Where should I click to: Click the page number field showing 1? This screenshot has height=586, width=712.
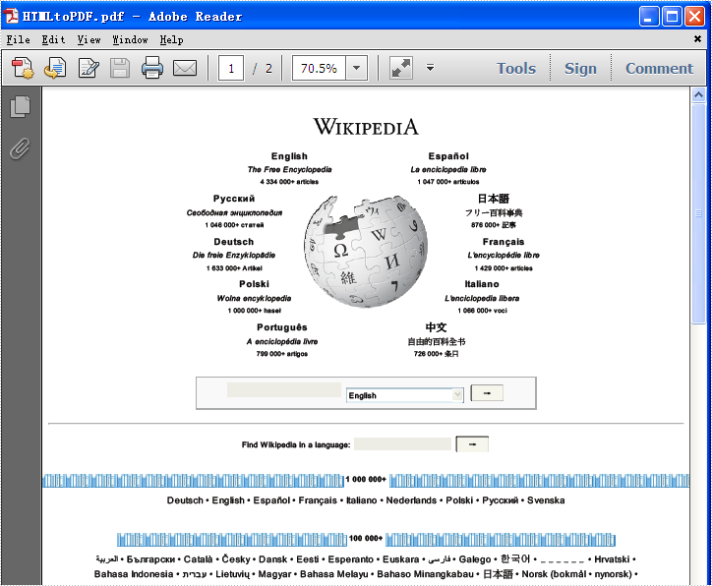pos(231,68)
